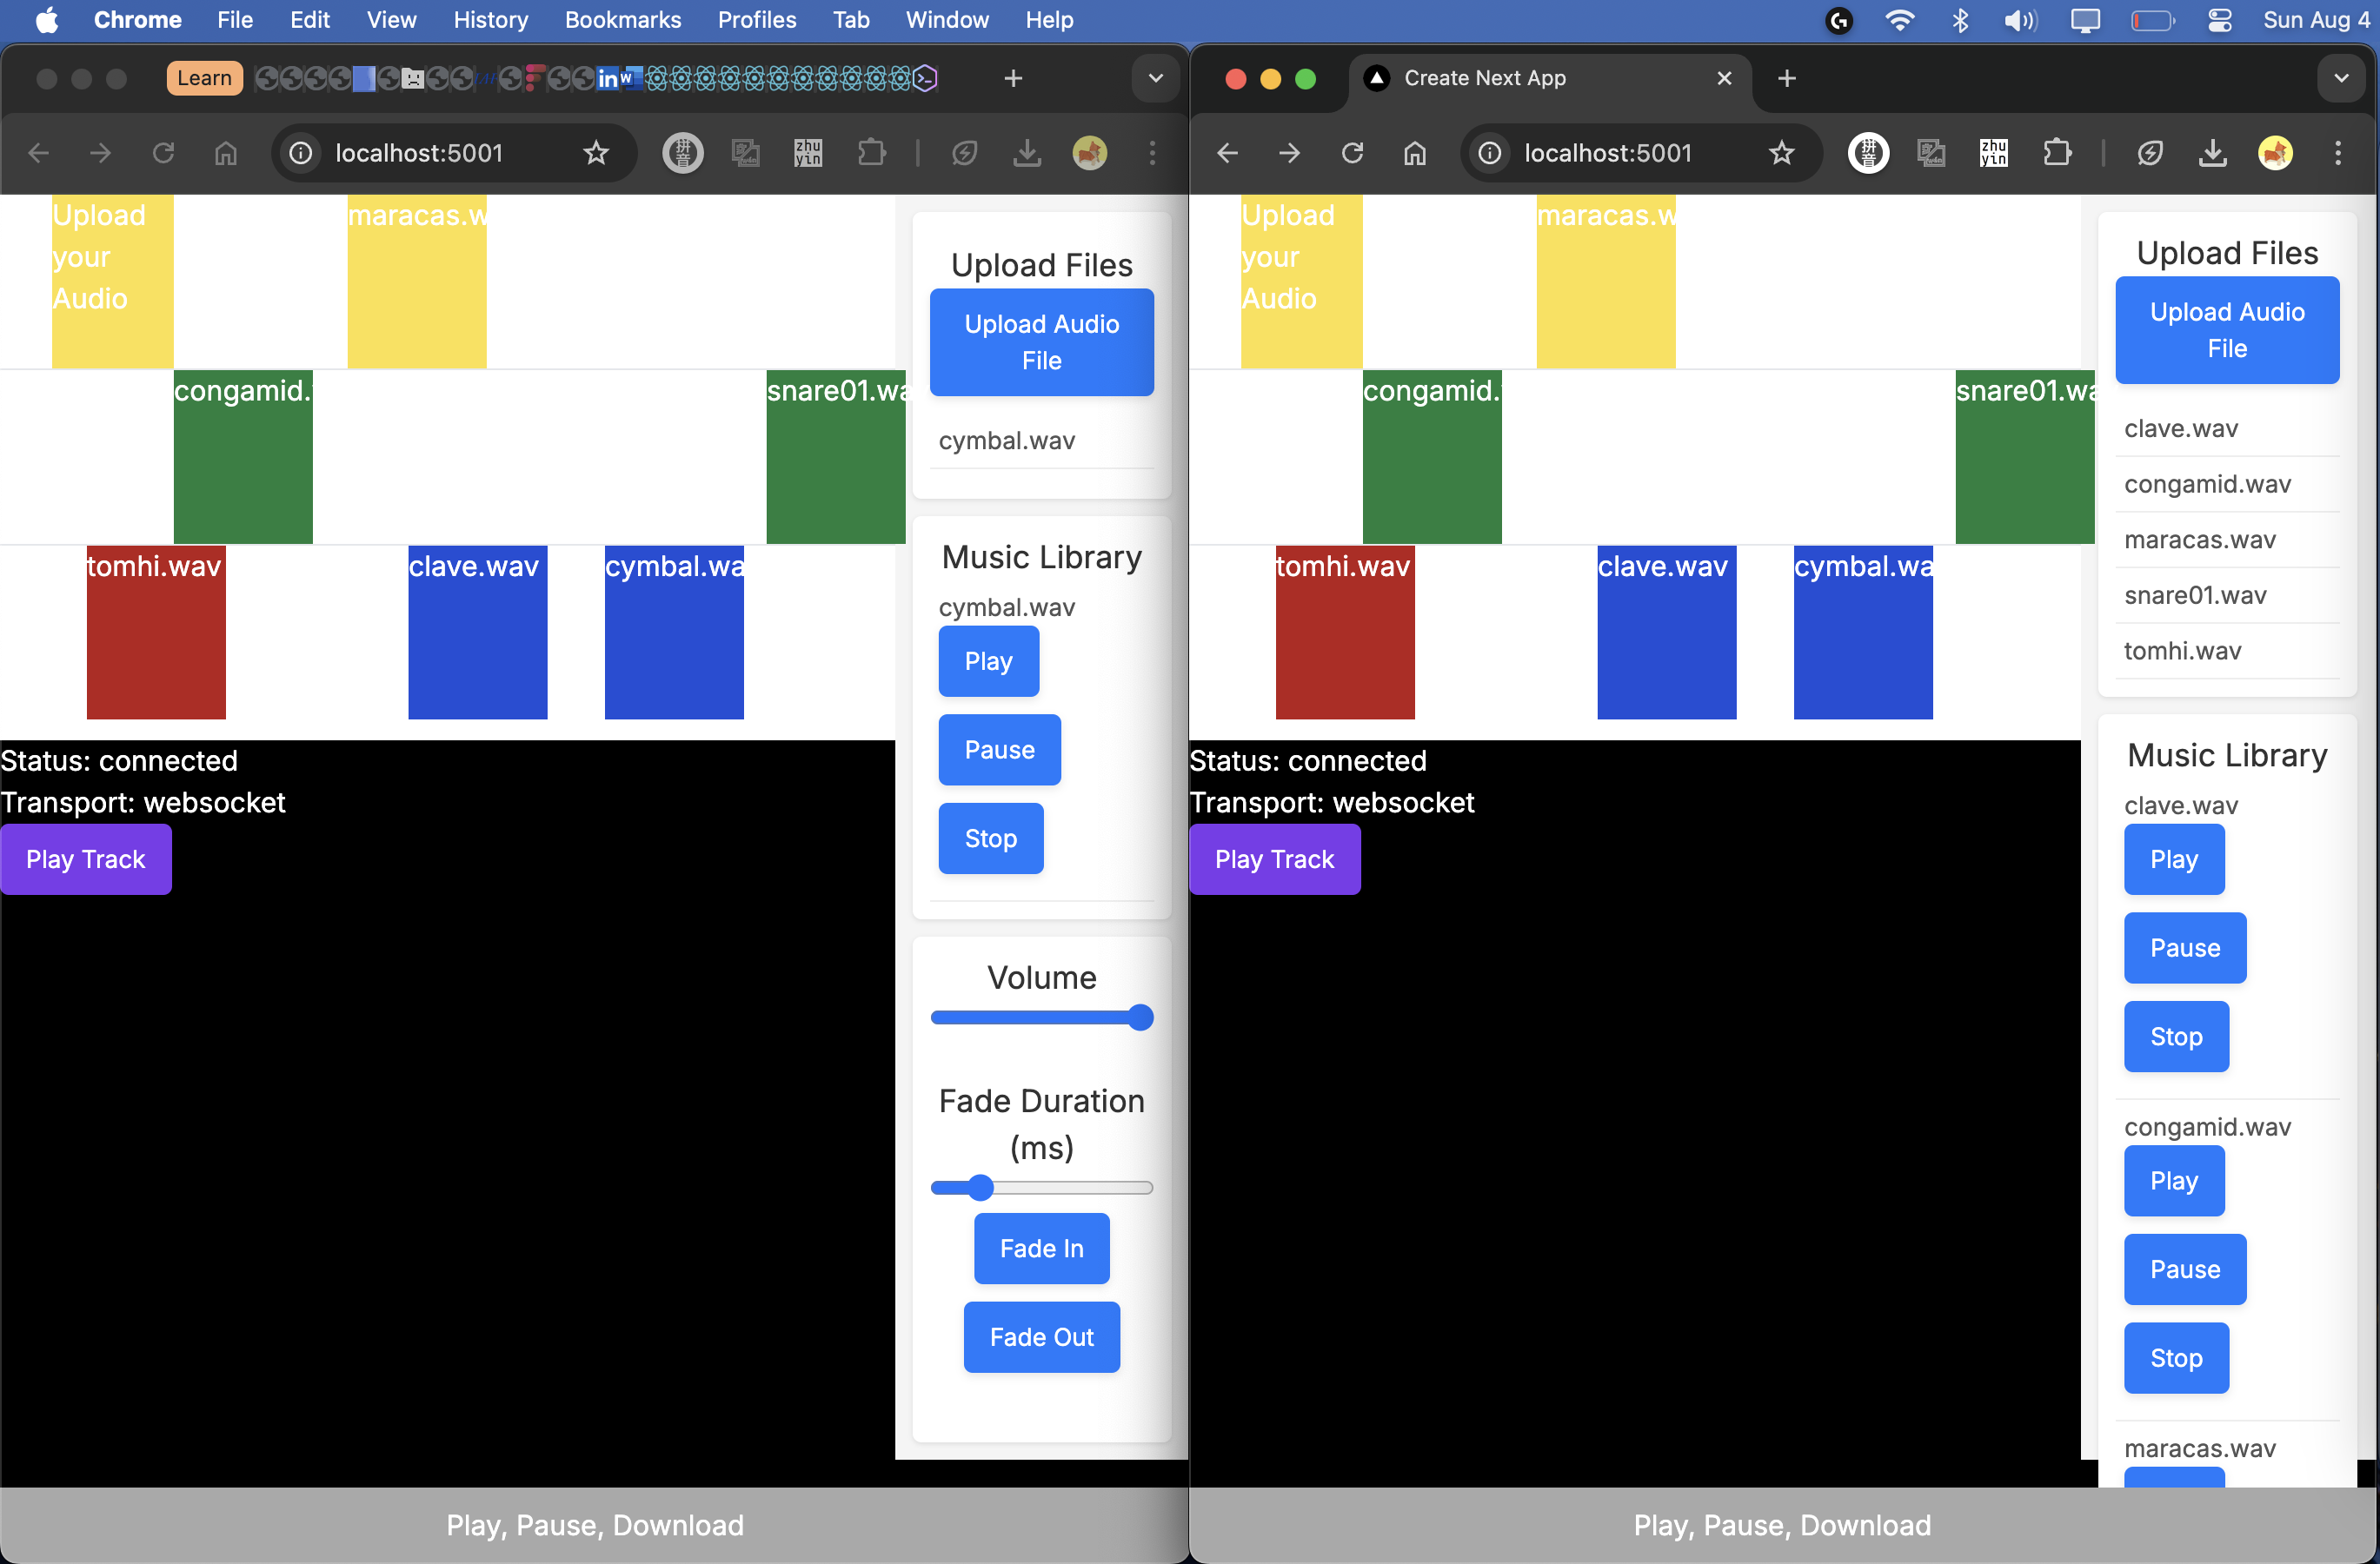Click the zhuyin extension icon in right window
Viewport: 2380px width, 1564px height.
pyautogui.click(x=1993, y=153)
